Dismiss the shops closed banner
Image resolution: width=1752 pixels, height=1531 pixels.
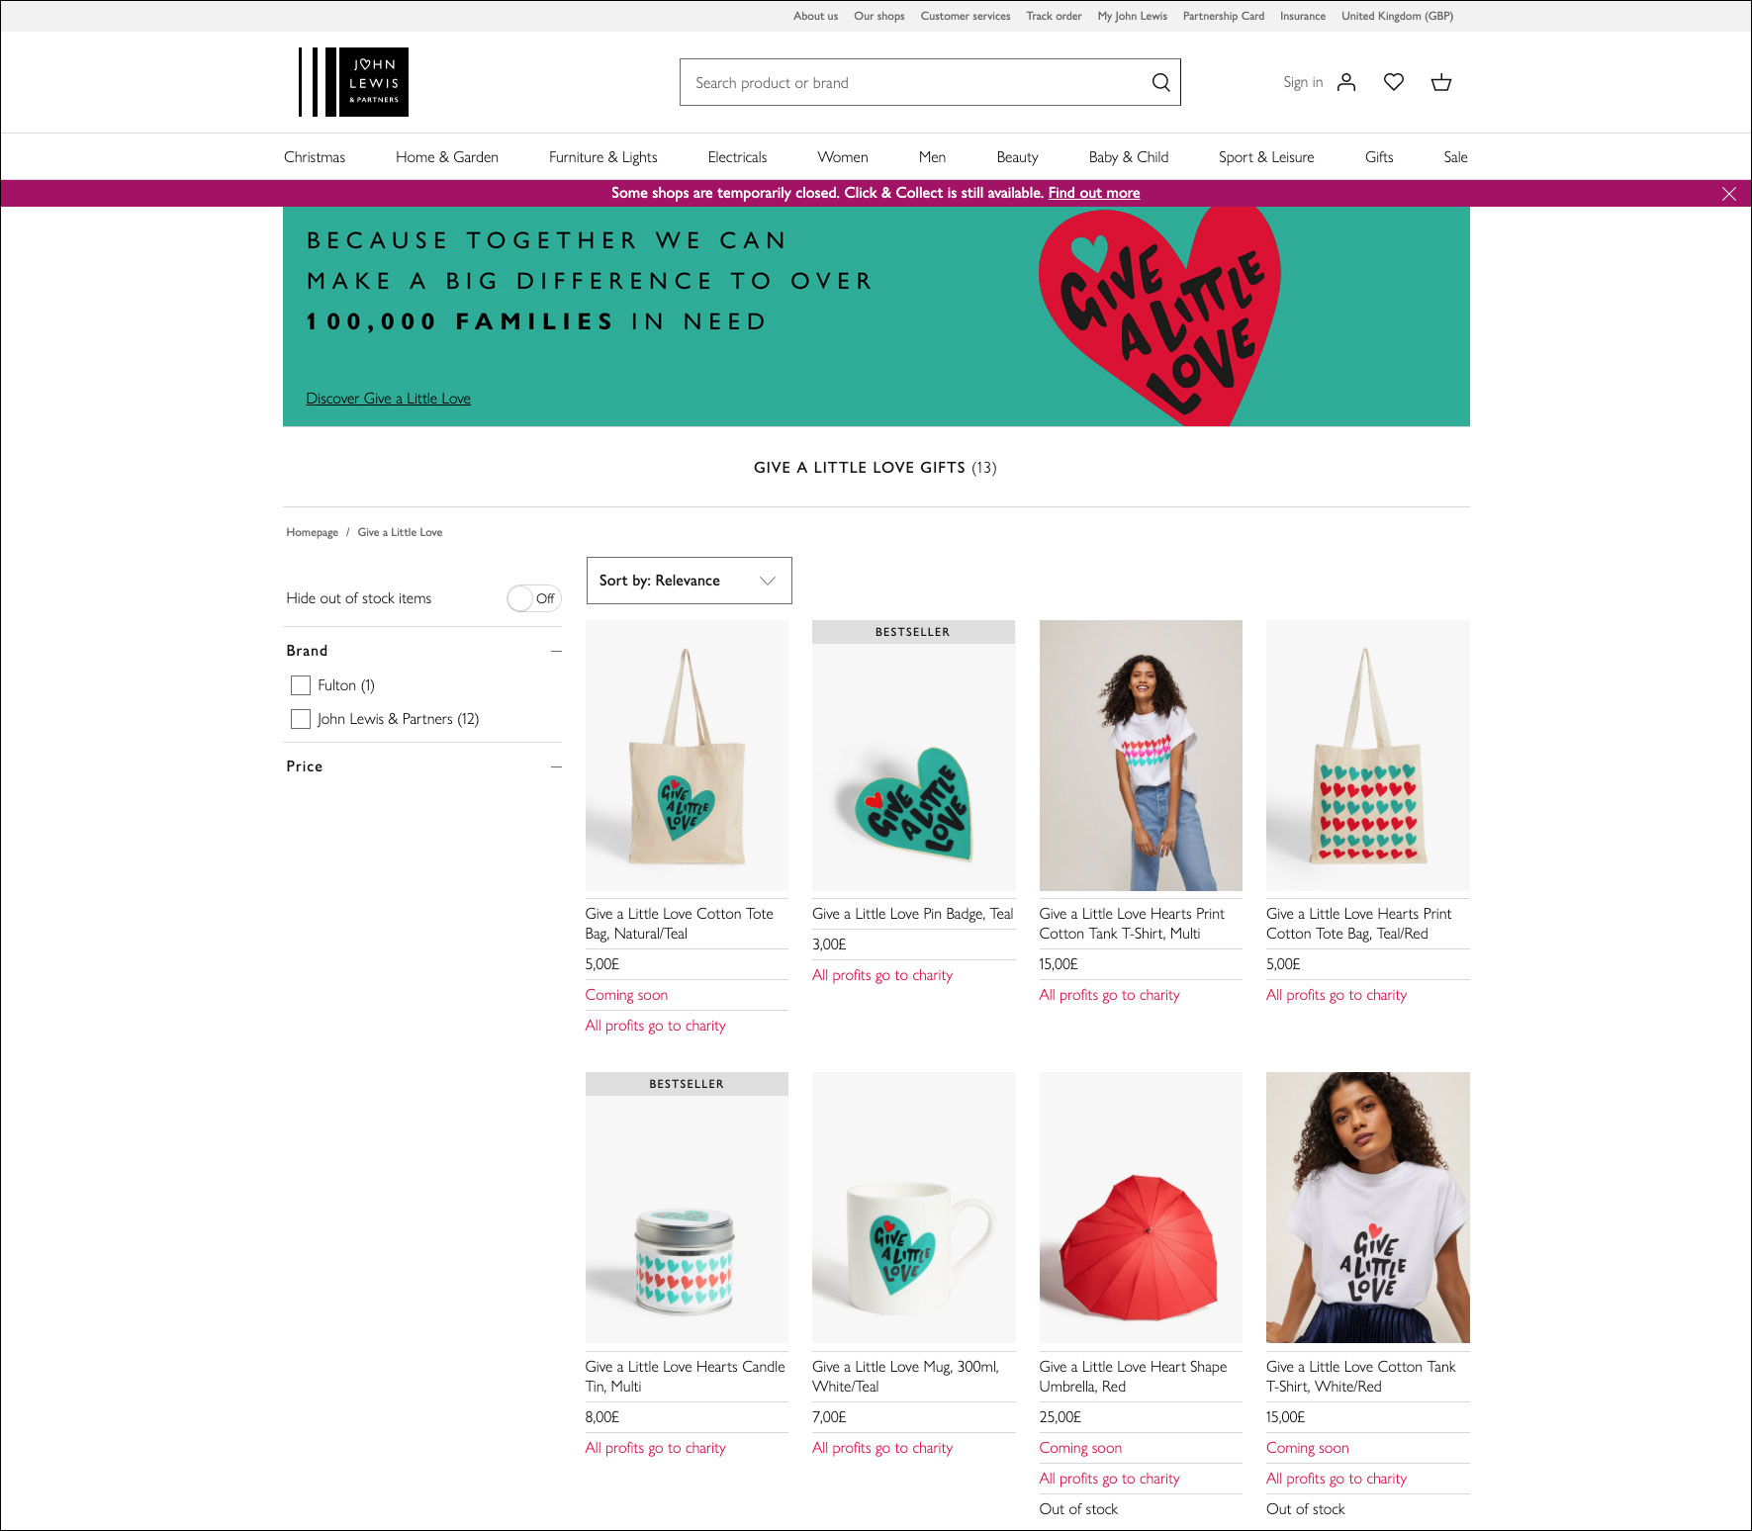click(1729, 194)
